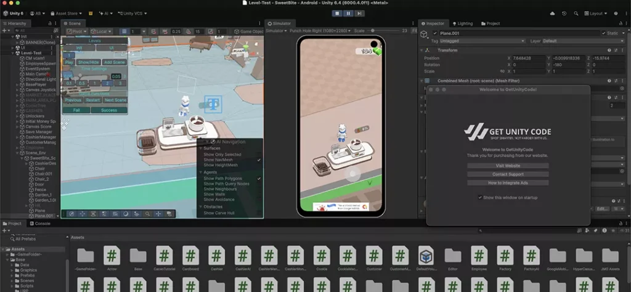Click Visit Website button

pyautogui.click(x=508, y=166)
